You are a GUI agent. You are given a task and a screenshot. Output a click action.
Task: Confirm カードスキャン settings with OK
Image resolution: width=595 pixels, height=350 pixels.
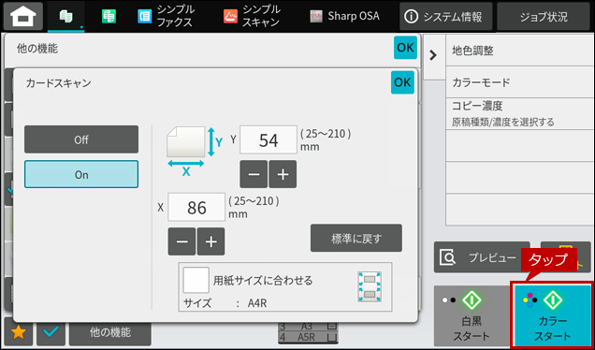pyautogui.click(x=402, y=82)
